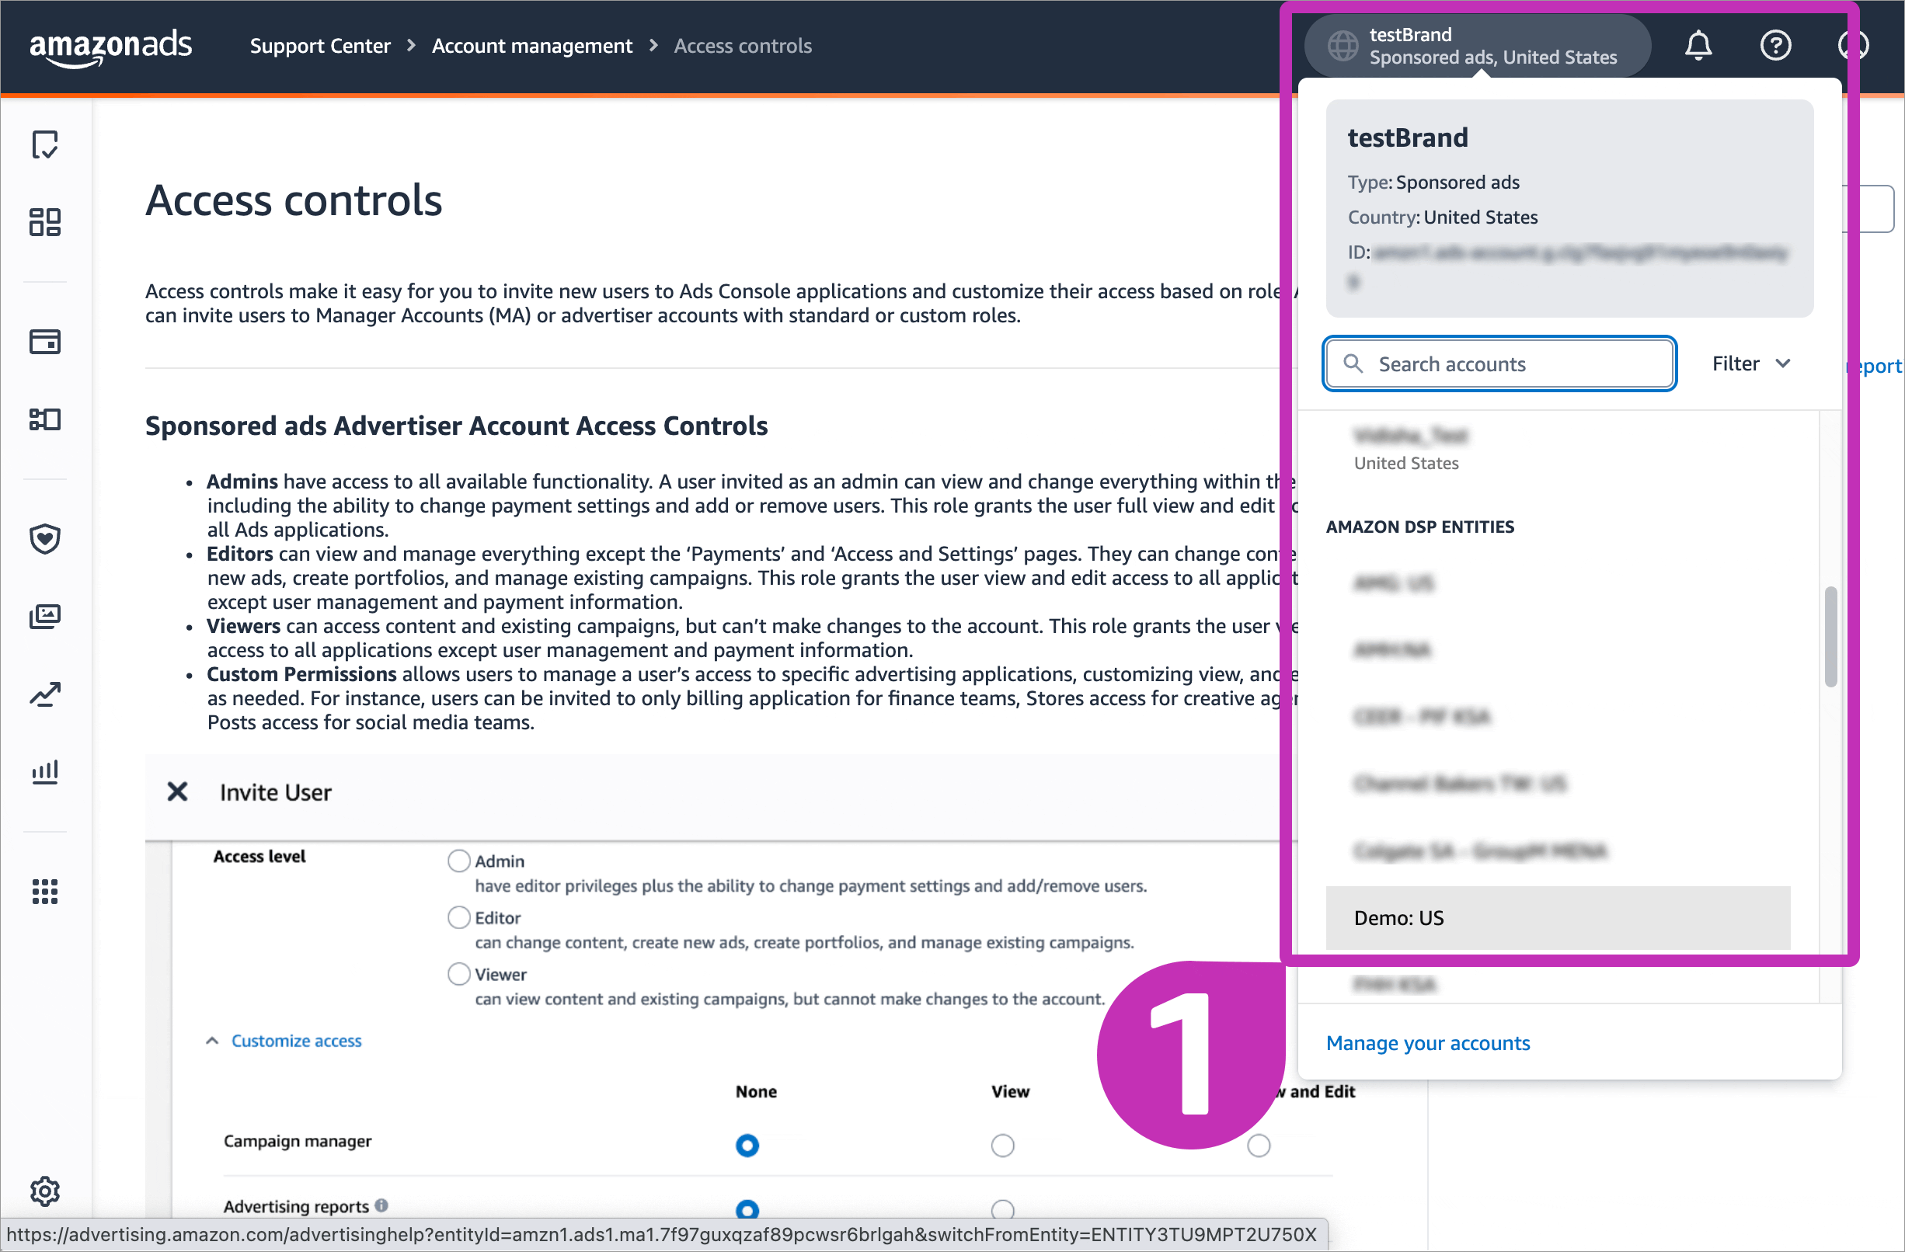
Task: Click Manage your accounts link
Action: [1427, 1043]
